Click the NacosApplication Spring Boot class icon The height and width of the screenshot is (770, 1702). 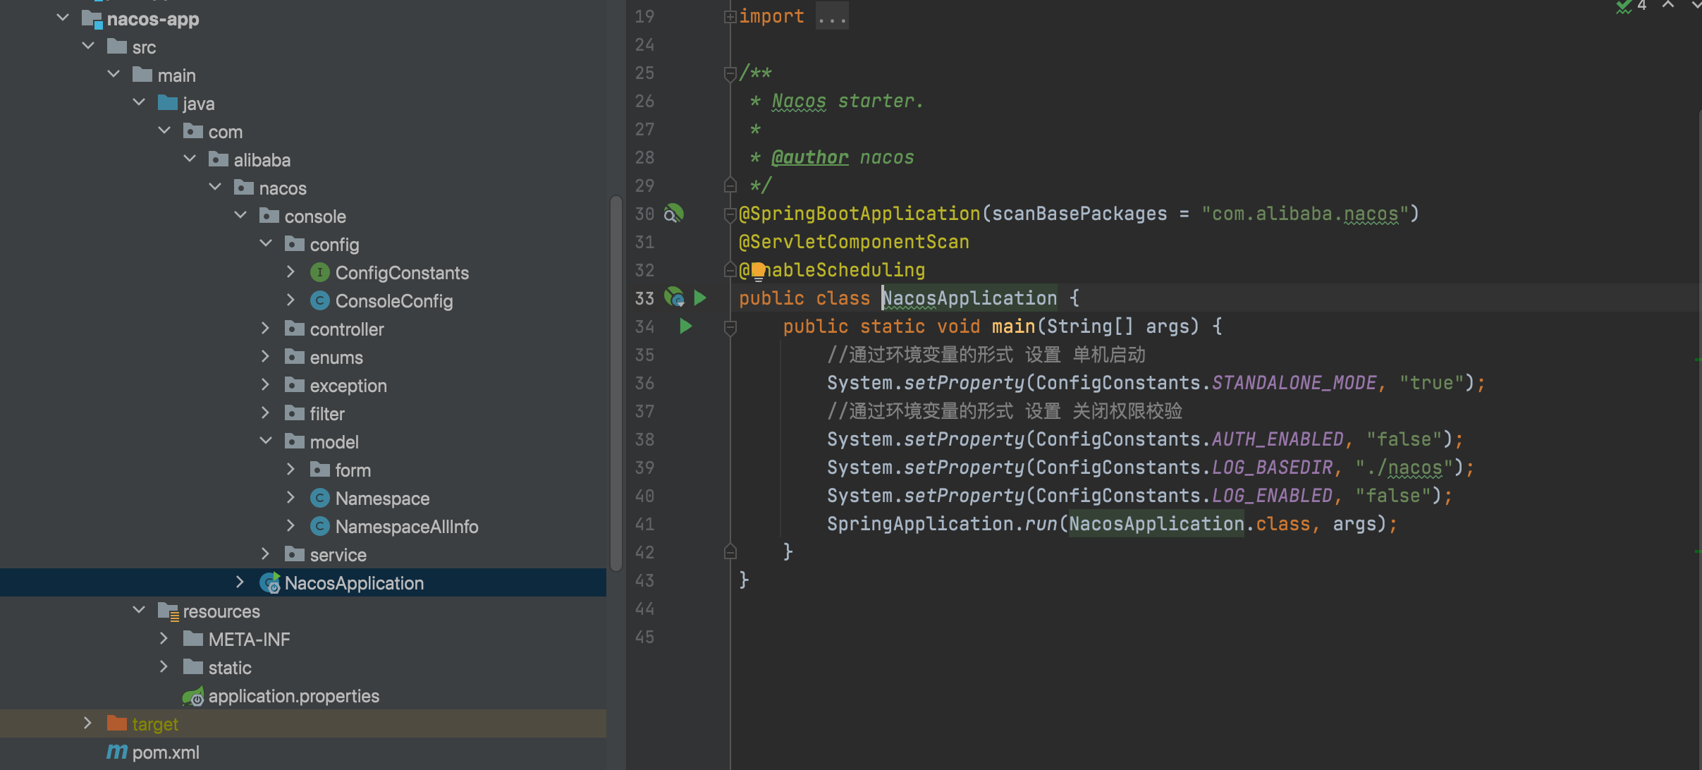(x=270, y=582)
